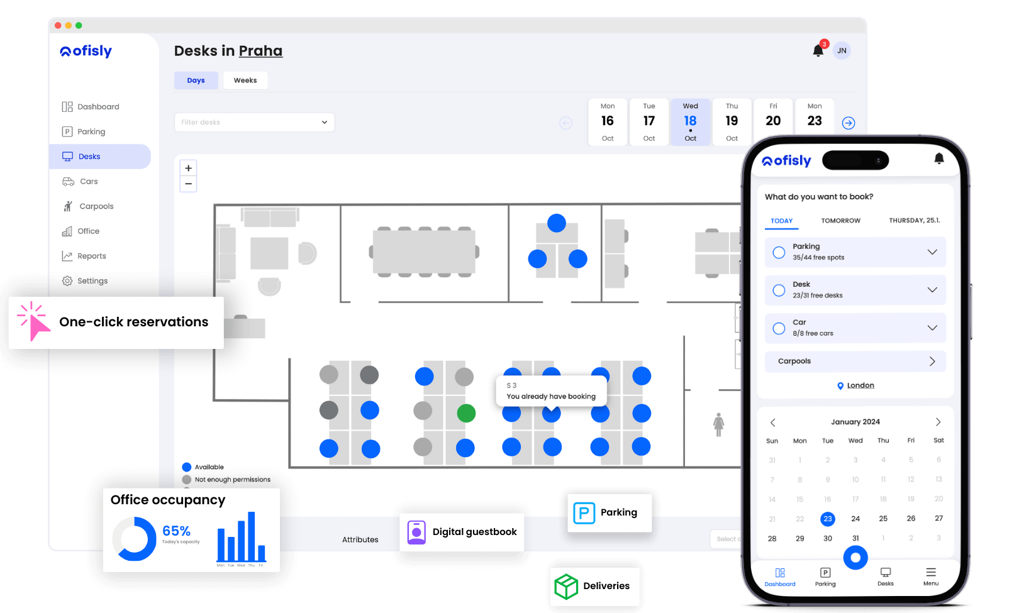The image size is (1019, 613).
Task: Select Thu 19 Oct date card
Action: pyautogui.click(x=732, y=122)
